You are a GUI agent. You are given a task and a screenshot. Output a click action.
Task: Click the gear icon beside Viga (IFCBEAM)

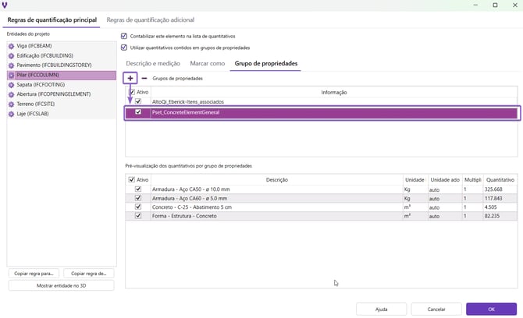[x=11, y=46]
